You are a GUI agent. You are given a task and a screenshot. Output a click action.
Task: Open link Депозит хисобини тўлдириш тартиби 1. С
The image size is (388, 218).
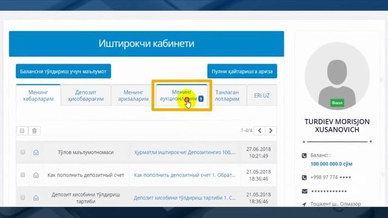(x=184, y=198)
